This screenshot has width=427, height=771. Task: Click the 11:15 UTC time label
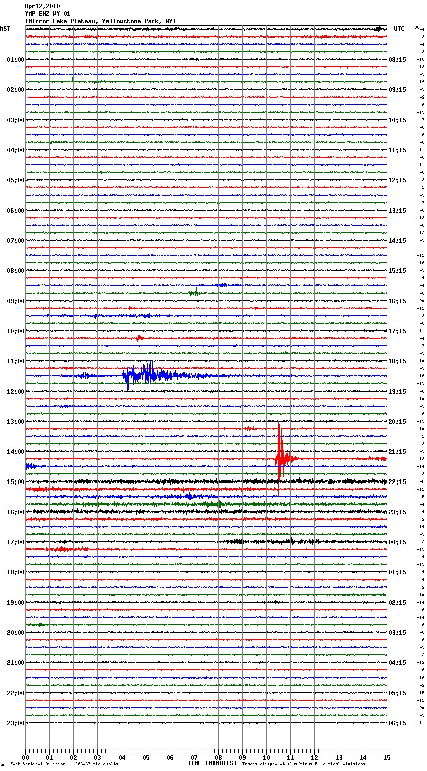[x=397, y=150]
